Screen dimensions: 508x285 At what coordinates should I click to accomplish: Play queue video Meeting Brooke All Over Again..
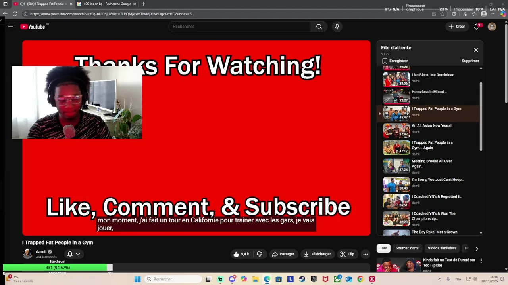(432, 164)
